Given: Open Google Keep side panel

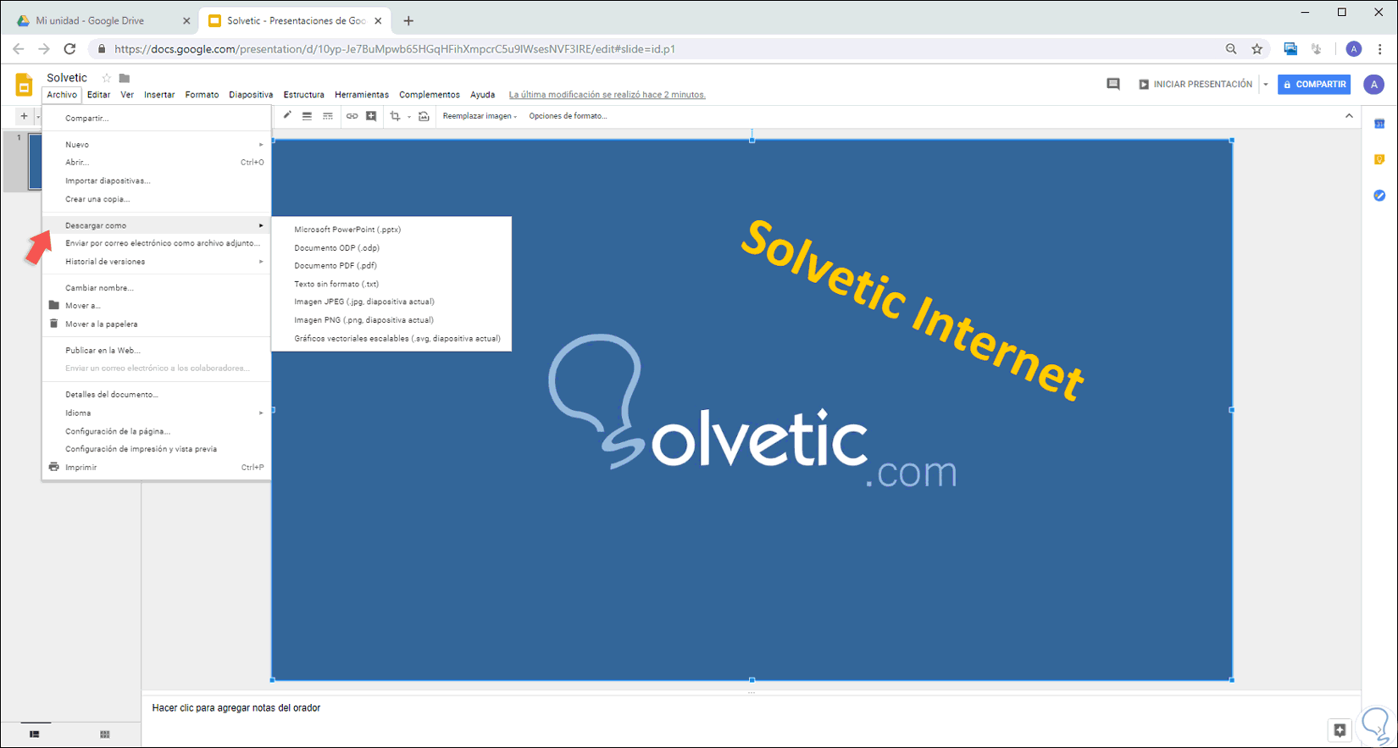Looking at the screenshot, I should (x=1379, y=159).
